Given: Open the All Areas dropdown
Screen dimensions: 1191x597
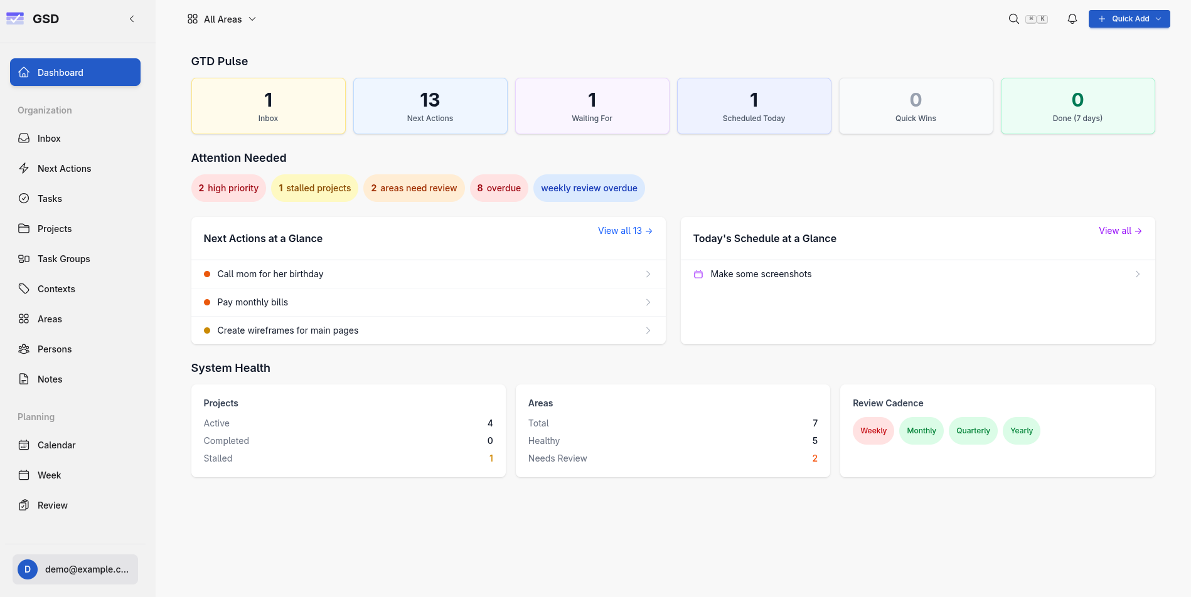Looking at the screenshot, I should pos(222,19).
